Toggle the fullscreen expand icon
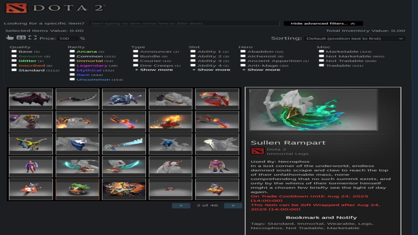 (33, 38)
